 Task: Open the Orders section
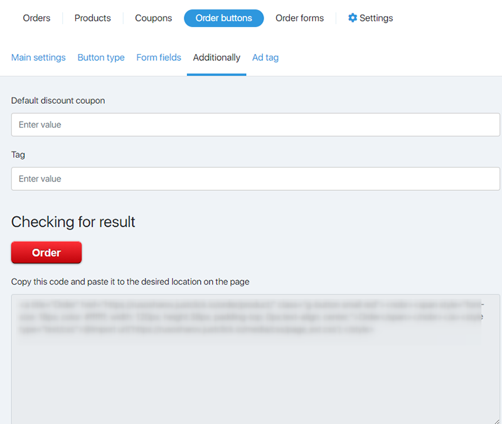click(36, 18)
